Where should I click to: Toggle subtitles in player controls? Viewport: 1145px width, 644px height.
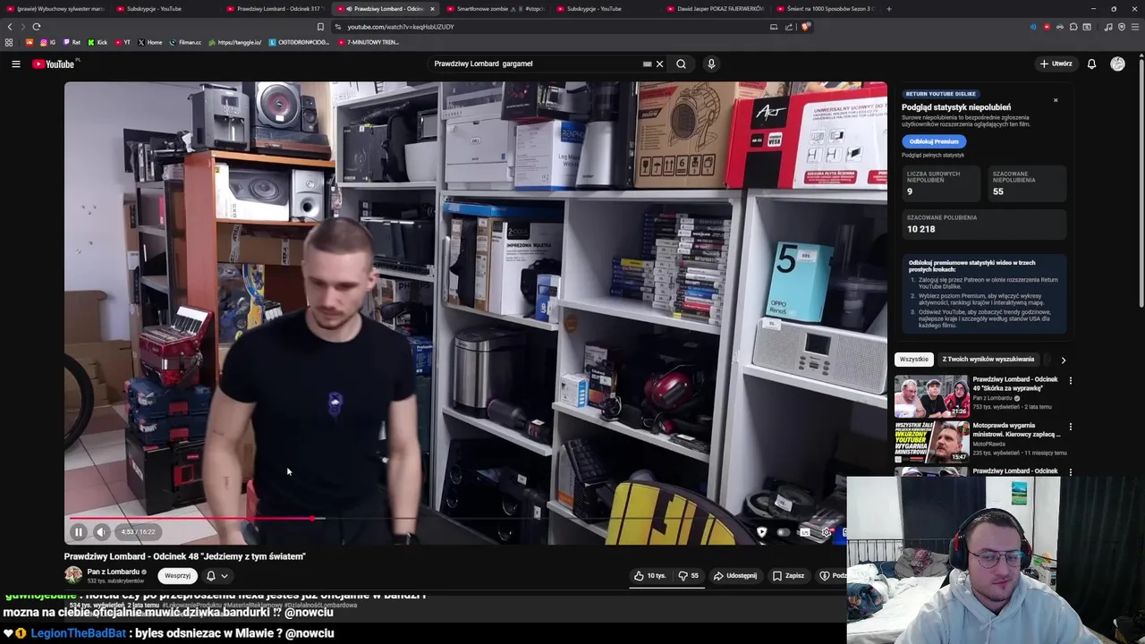click(x=804, y=532)
